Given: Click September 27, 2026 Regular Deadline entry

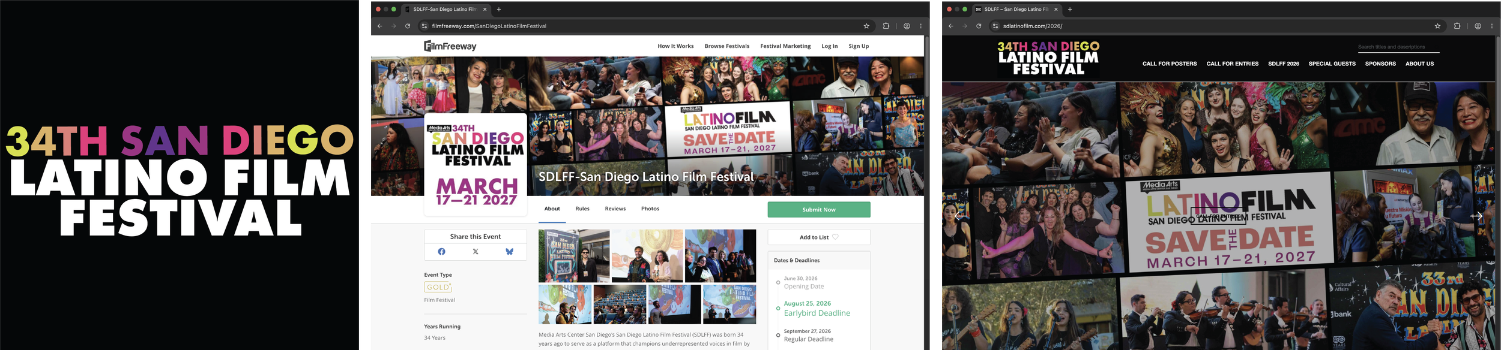Looking at the screenshot, I should point(808,335).
